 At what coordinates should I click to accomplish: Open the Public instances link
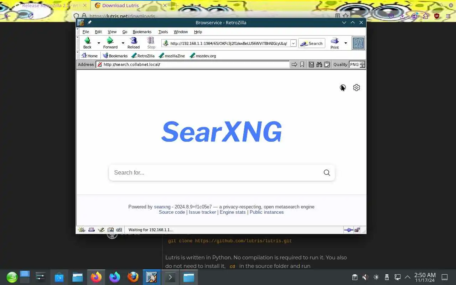(x=267, y=212)
